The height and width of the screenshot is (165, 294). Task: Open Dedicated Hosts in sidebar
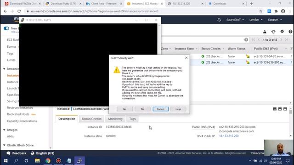point(18,114)
